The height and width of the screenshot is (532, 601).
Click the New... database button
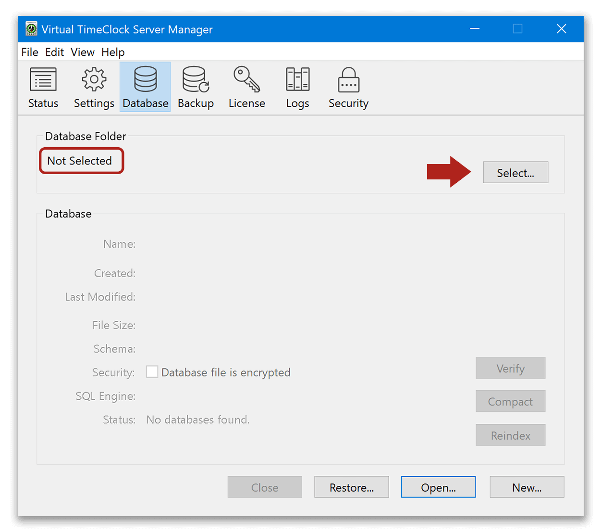527,487
